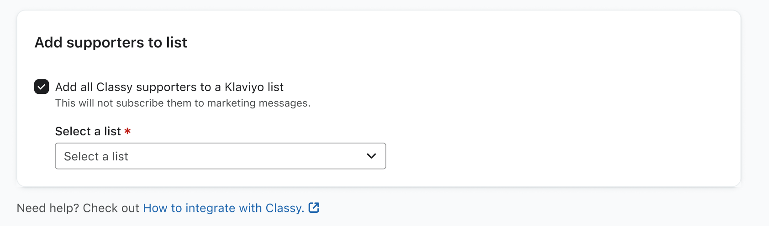The width and height of the screenshot is (769, 226).
Task: Click the words 'marketing messages' in the helper note
Action: point(258,103)
